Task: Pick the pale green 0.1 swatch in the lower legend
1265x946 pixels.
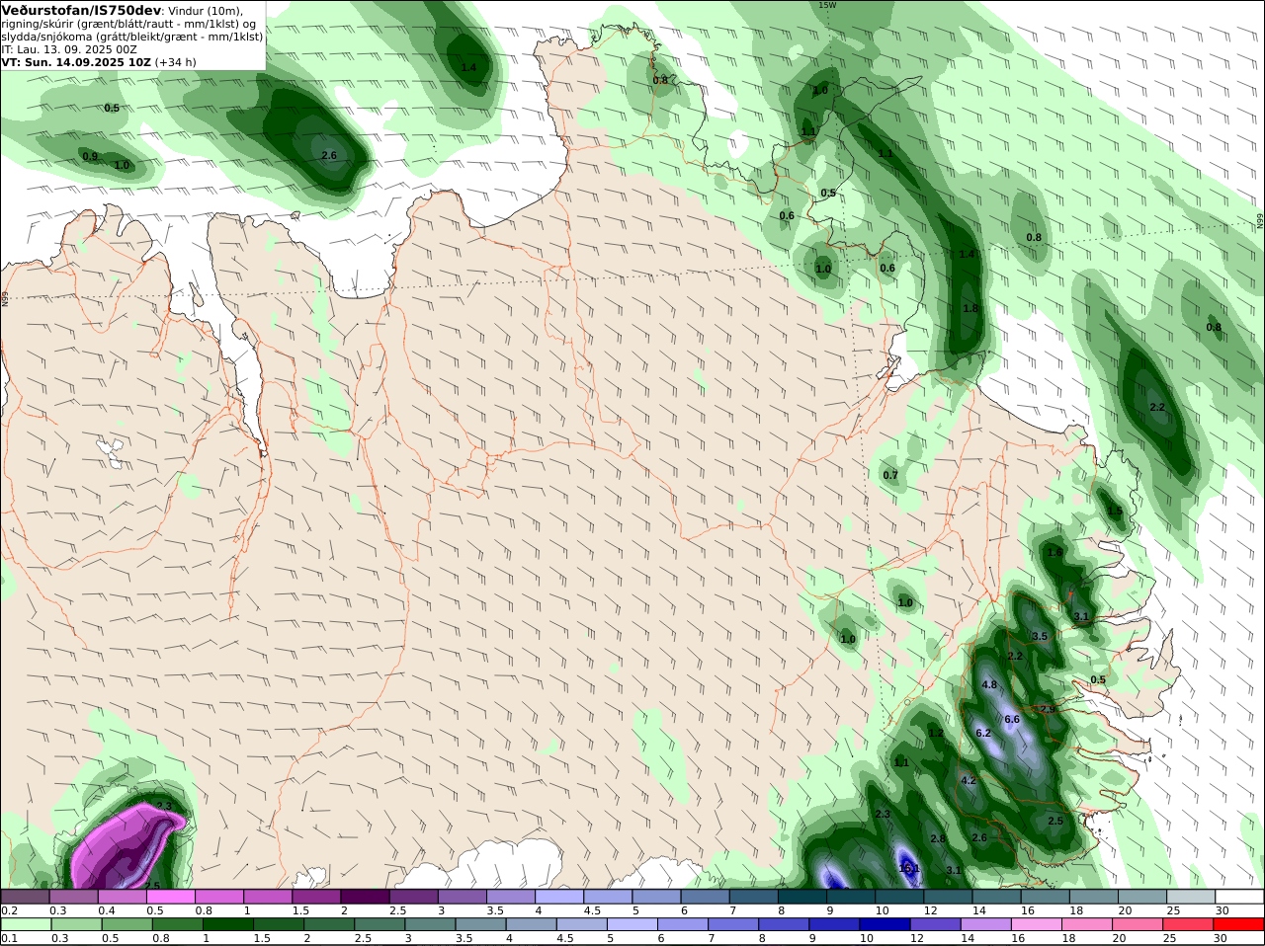Action: click(x=25, y=924)
